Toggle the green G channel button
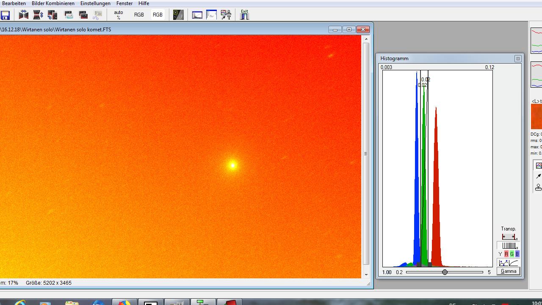The image size is (542, 305). (x=512, y=254)
